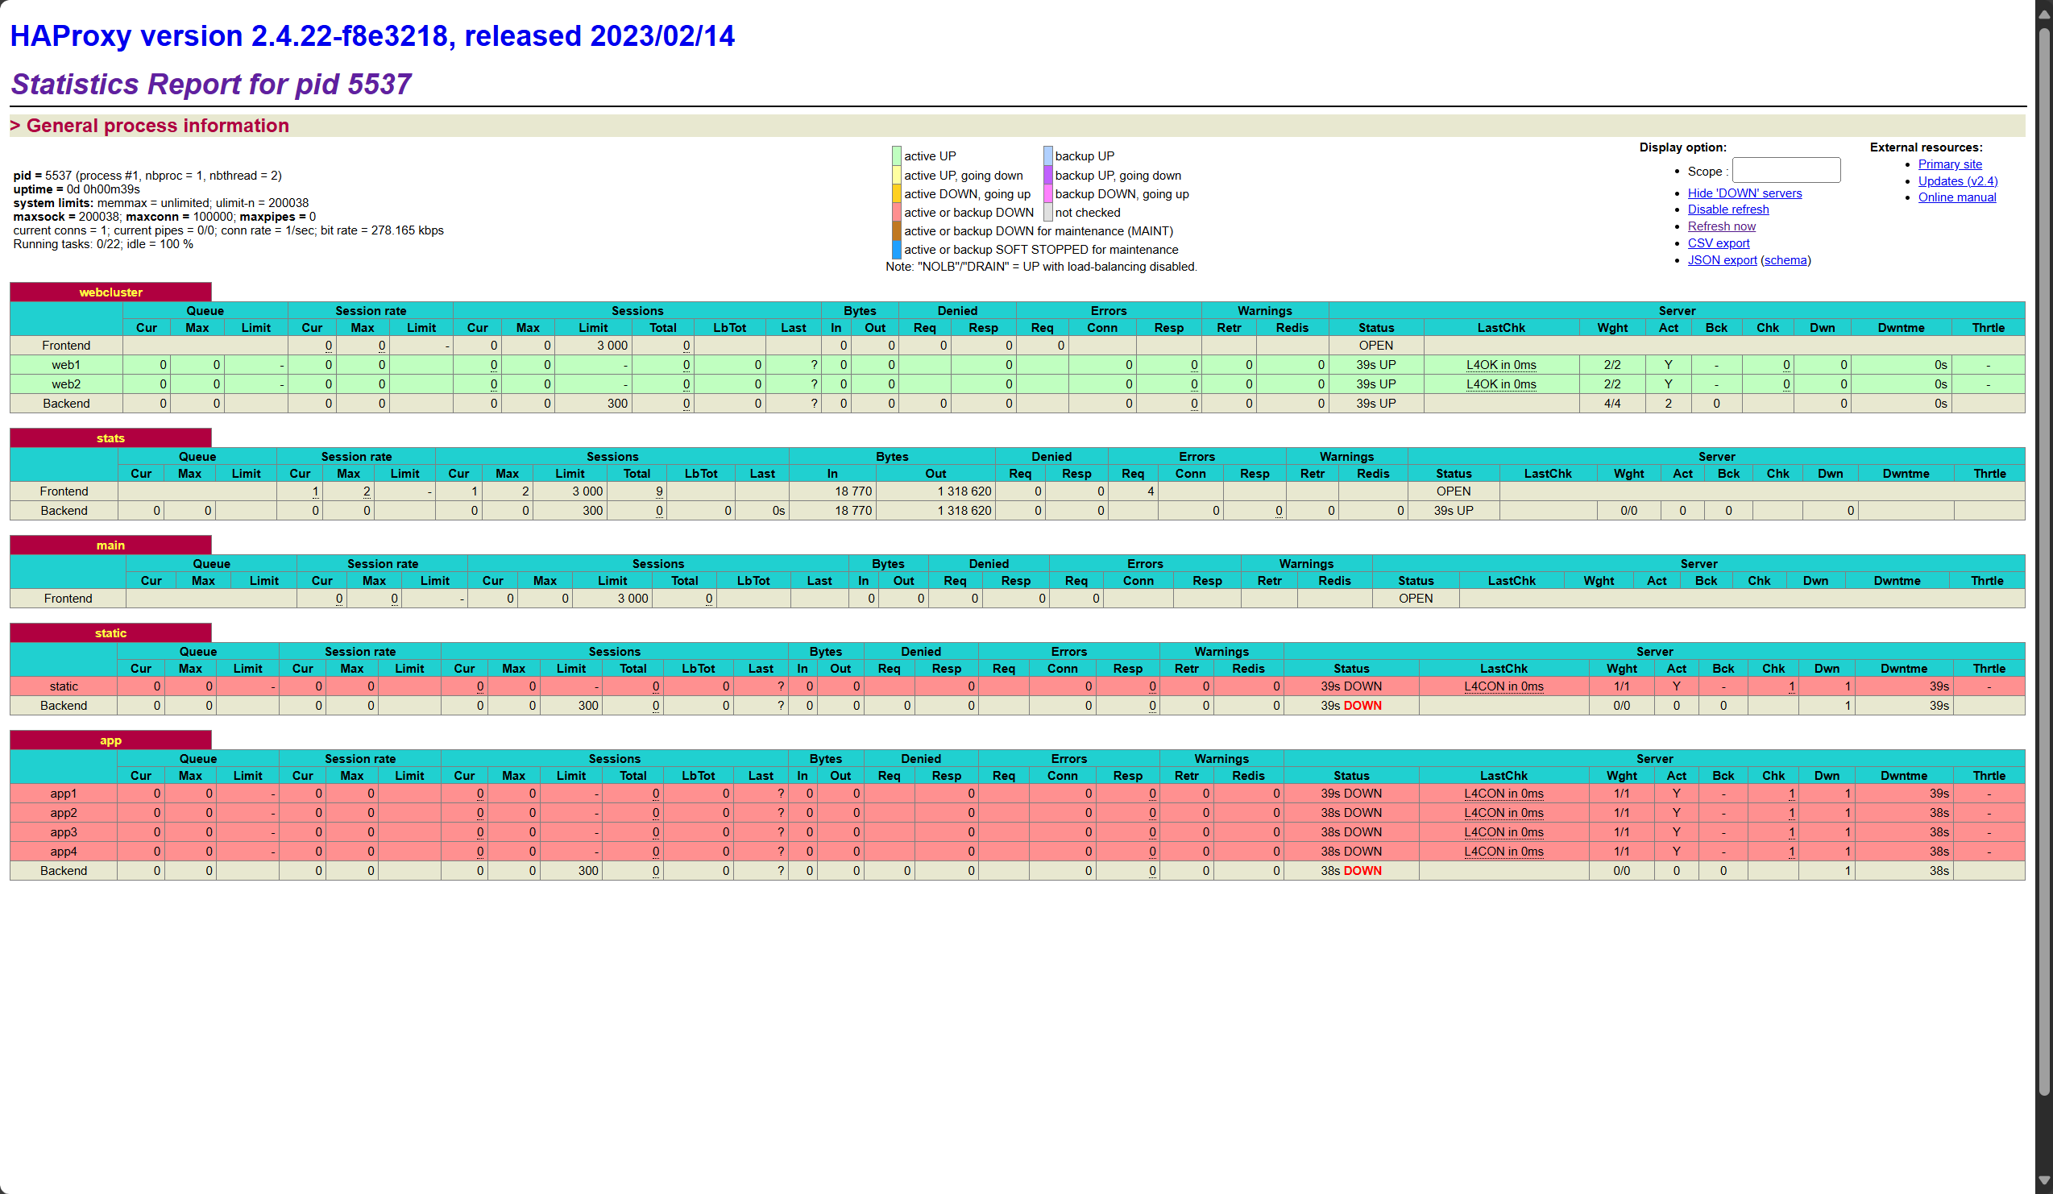Click webcluster Frontend session limit '3 000'

click(612, 346)
